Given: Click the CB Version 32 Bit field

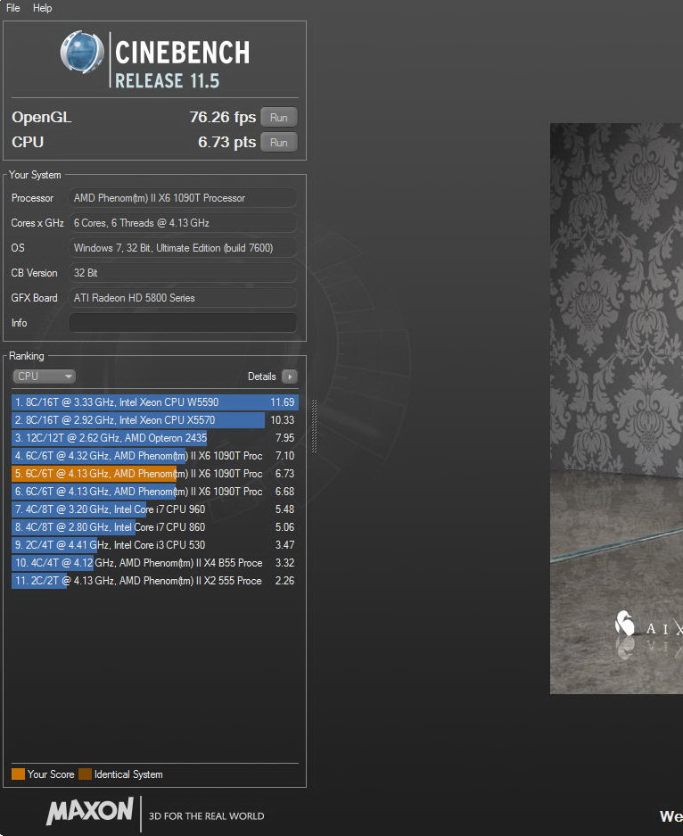Looking at the screenshot, I should point(183,273).
